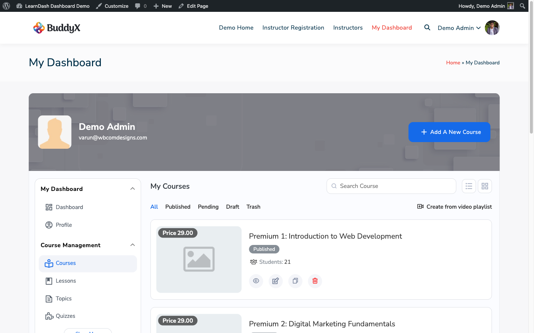534x333 pixels.
Task: Preview the Introduction to Web Development course
Action: 256,281
